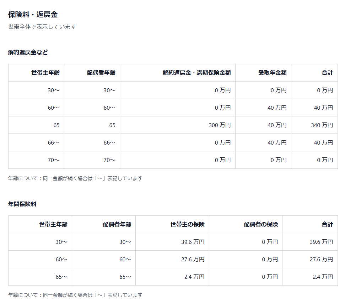345x303 pixels.
Task: Click the 70～ age cell
Action: pyautogui.click(x=54, y=160)
